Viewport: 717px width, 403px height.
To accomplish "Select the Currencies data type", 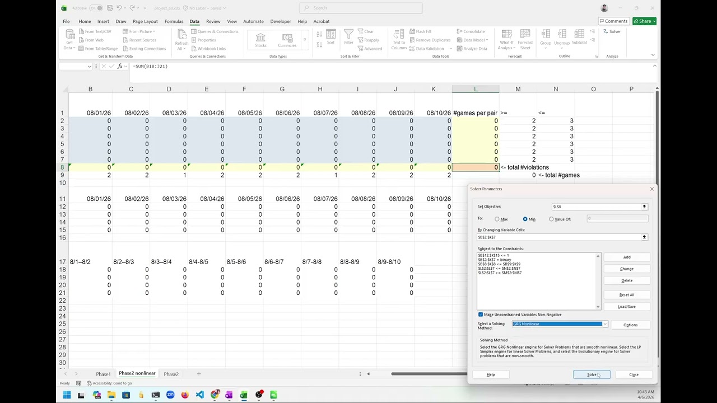I will (287, 40).
